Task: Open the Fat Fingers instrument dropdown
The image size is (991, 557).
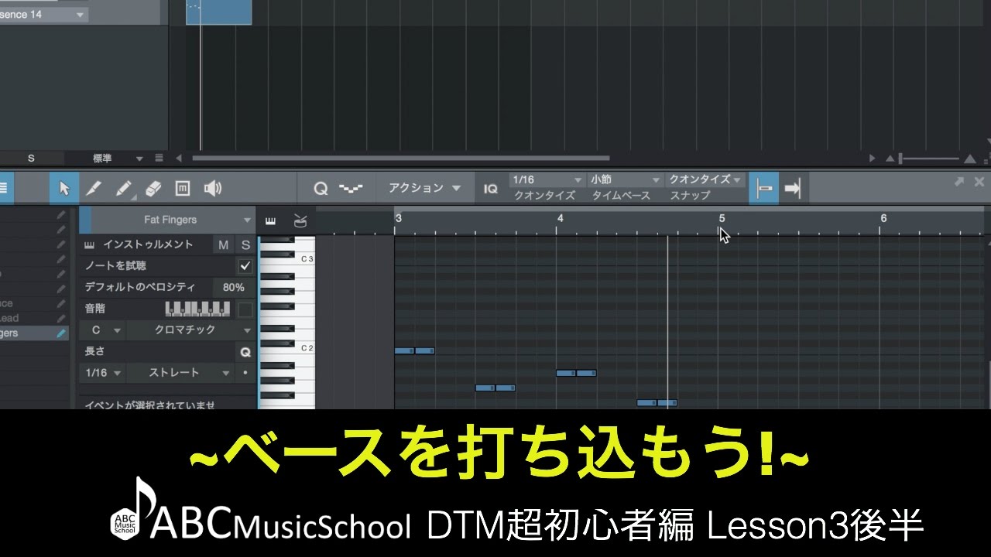Action: [x=167, y=220]
